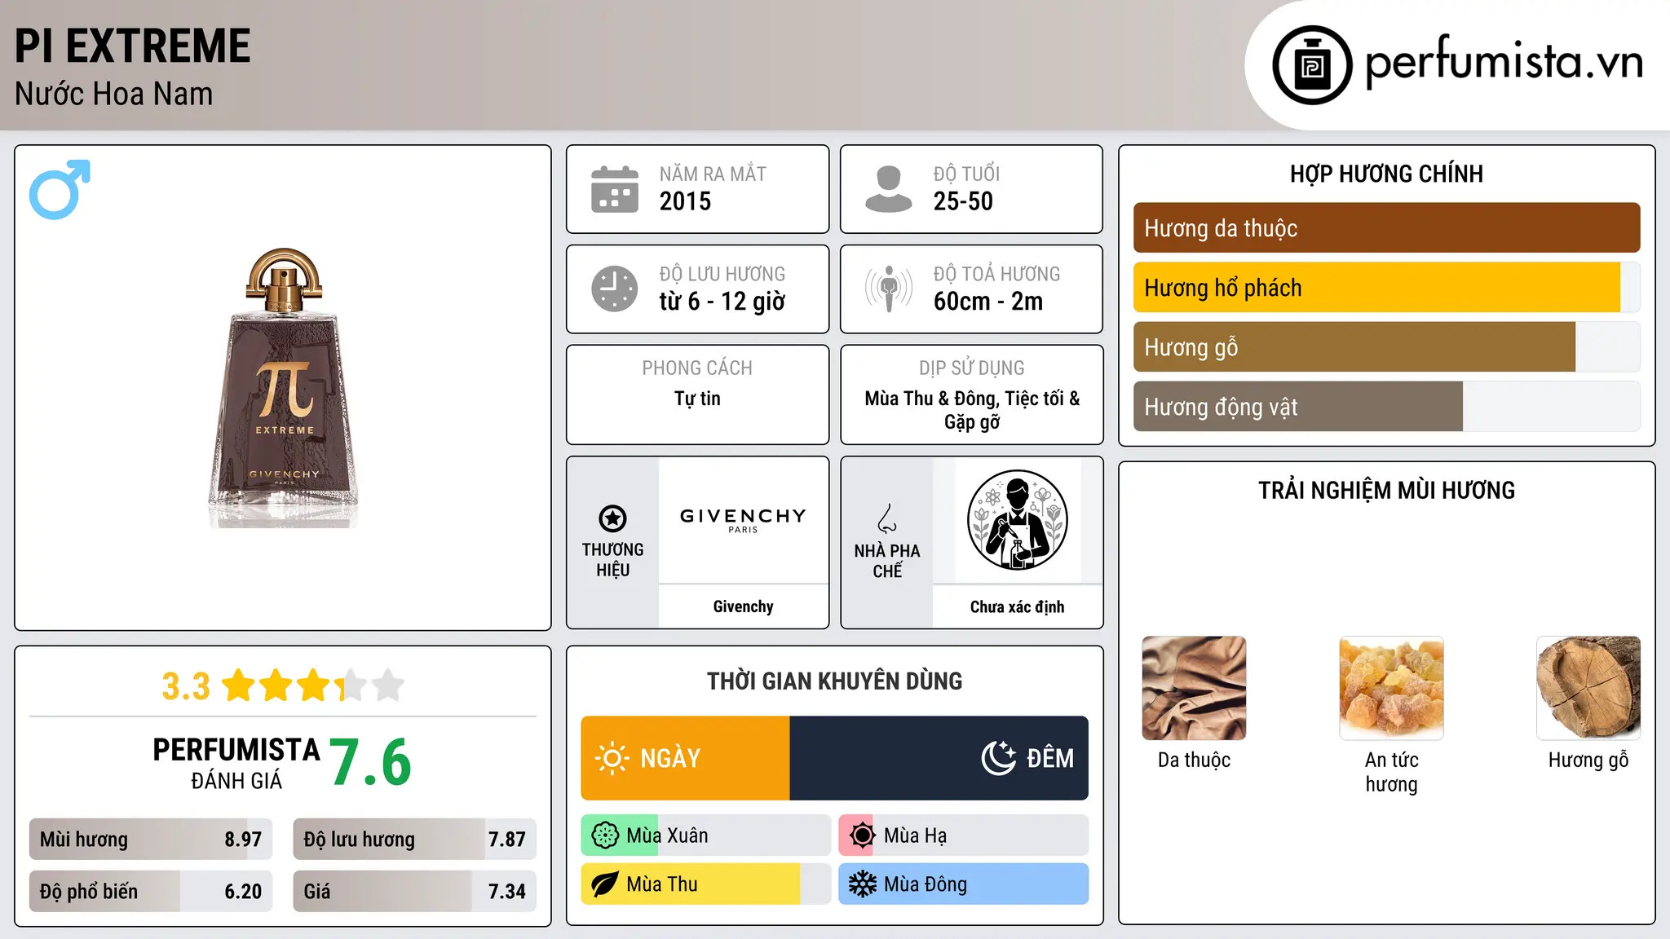1670x939 pixels.
Task: Click the Mùa Thu & Đông, Tiệc tối & Gặp gỡ text
Action: tap(972, 410)
